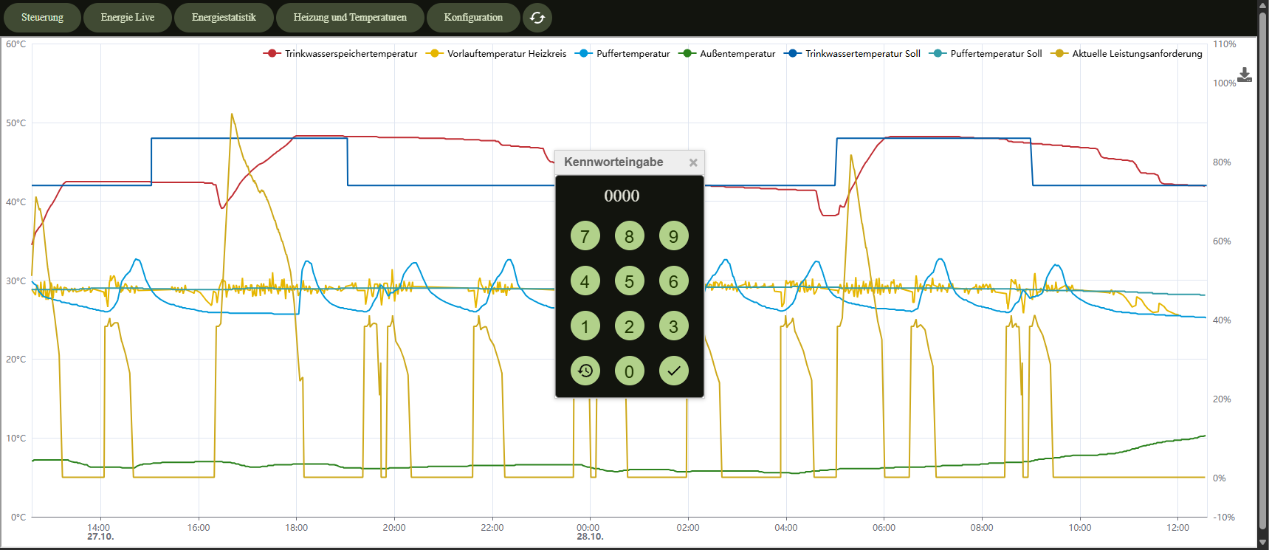1269x550 pixels.
Task: Click the 80% label on the right axis
Action: click(1222, 162)
